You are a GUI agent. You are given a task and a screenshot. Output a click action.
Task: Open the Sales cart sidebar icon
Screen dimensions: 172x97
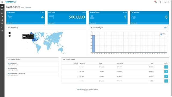pyautogui.click(x=2, y=17)
